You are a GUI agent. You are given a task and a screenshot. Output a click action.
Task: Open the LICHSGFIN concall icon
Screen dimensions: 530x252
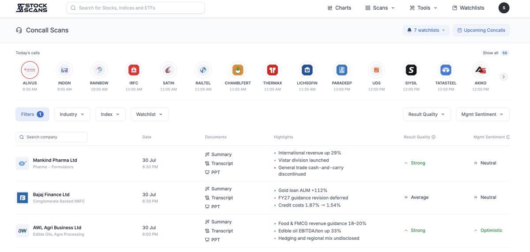coord(307,70)
